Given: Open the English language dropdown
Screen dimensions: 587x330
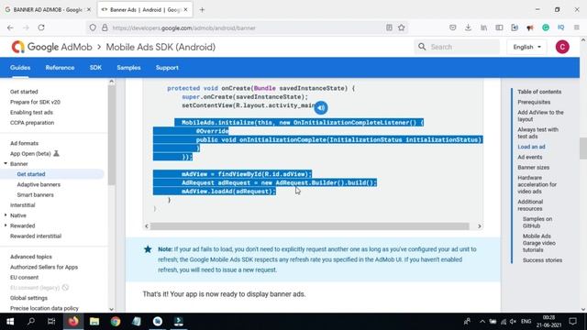Looking at the screenshot, I should (526, 47).
